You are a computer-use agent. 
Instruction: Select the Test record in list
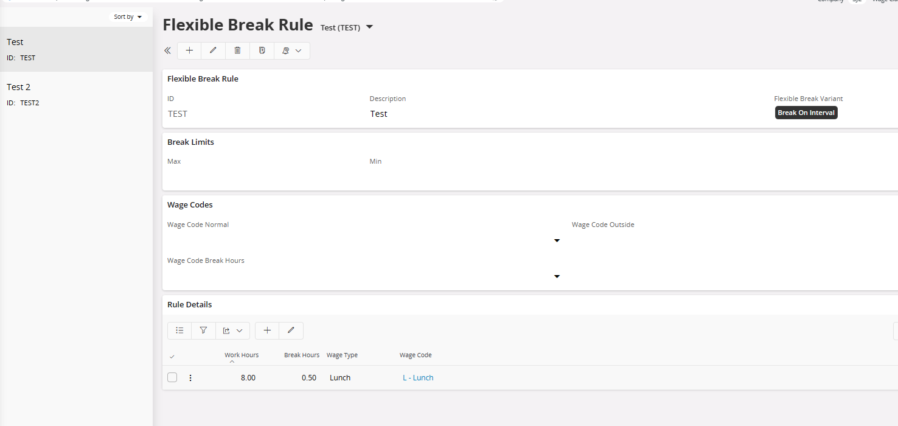click(76, 49)
